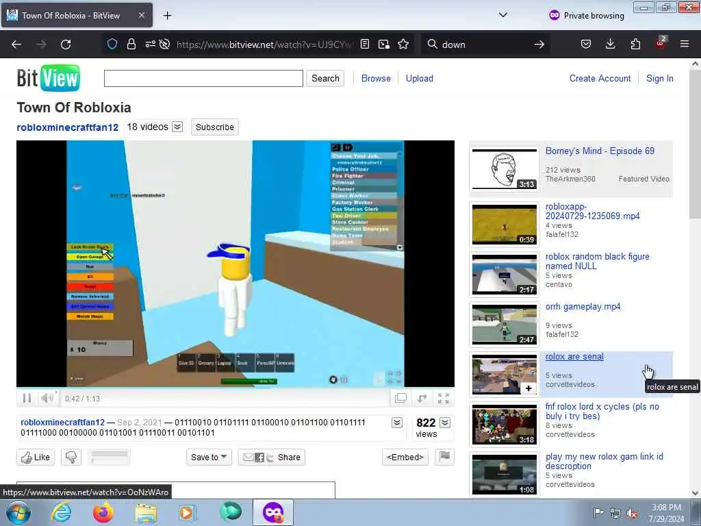This screenshot has height=526, width=701.
Task: Open Create Account link
Action: point(600,78)
